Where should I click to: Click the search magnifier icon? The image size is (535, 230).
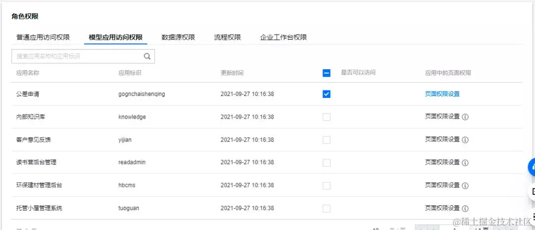[147, 56]
